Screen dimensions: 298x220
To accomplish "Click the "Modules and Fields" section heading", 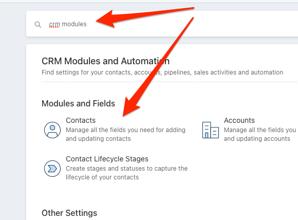I will tap(78, 104).
